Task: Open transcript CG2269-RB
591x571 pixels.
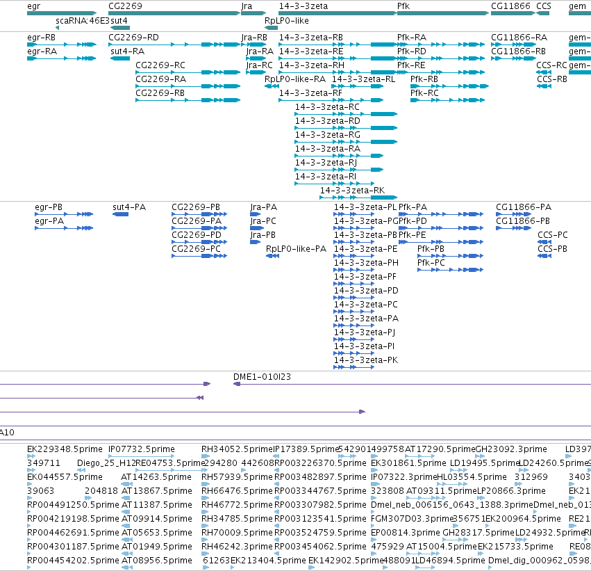Action: point(188,100)
